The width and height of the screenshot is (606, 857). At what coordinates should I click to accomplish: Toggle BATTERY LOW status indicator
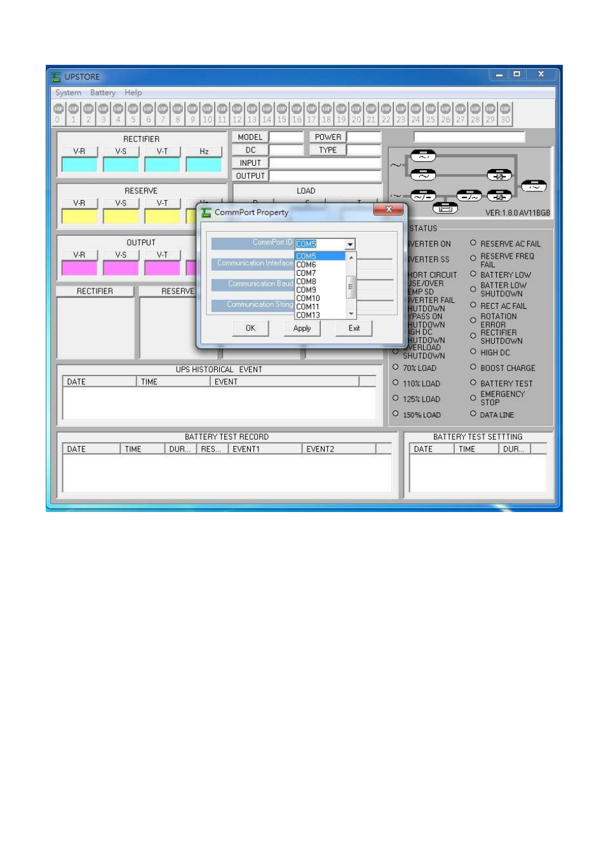click(473, 274)
